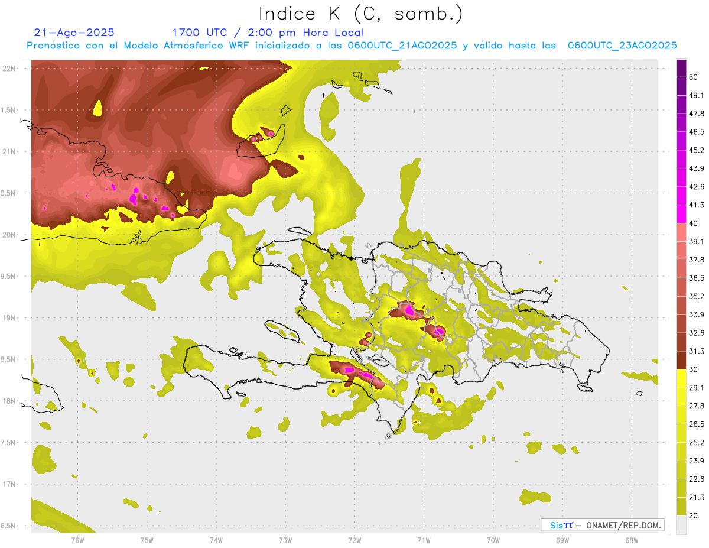Click the legend value "39.1"

pyautogui.click(x=697, y=242)
